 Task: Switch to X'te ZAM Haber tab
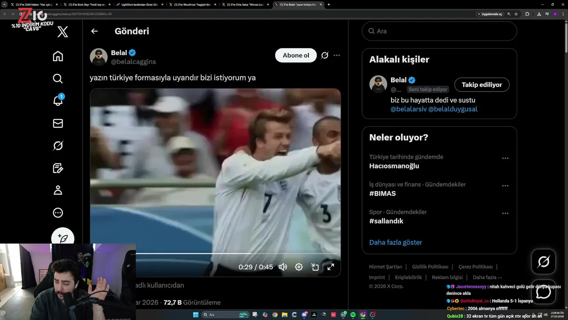pos(33,4)
